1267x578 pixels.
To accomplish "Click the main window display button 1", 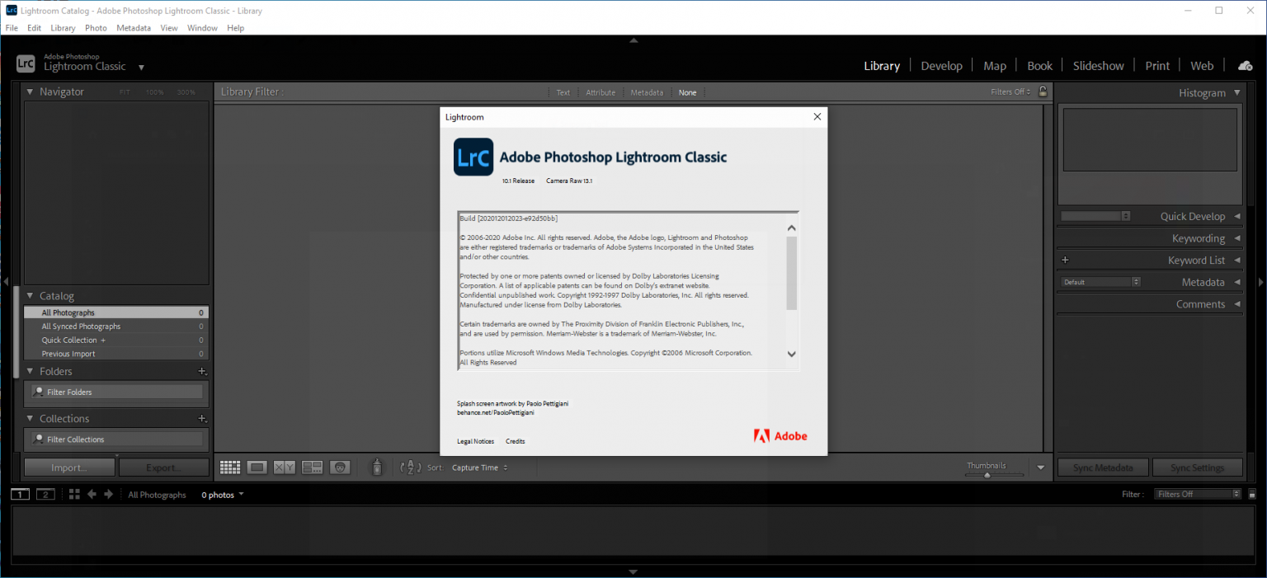I will pyautogui.click(x=21, y=495).
